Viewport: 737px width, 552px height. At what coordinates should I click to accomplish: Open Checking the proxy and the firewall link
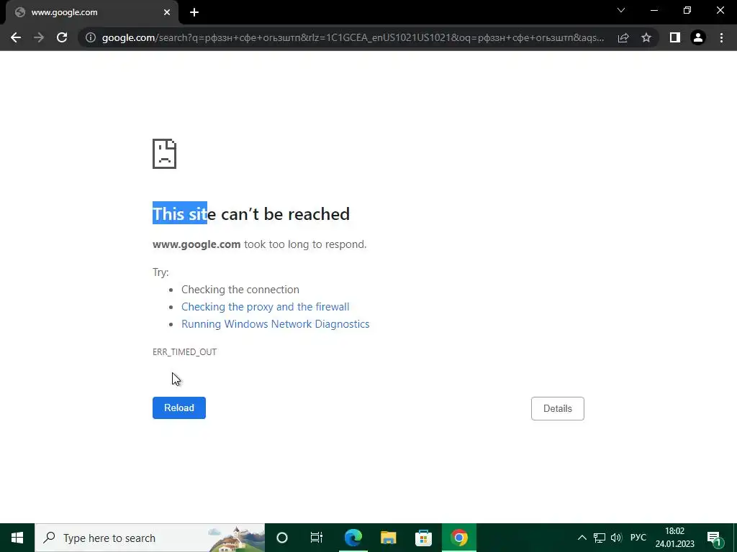point(265,307)
